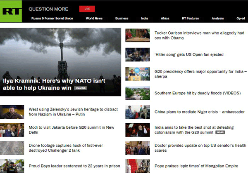Open India defeating colonialism G20 article
Viewport: 248px width, 174px height.
click(x=194, y=130)
